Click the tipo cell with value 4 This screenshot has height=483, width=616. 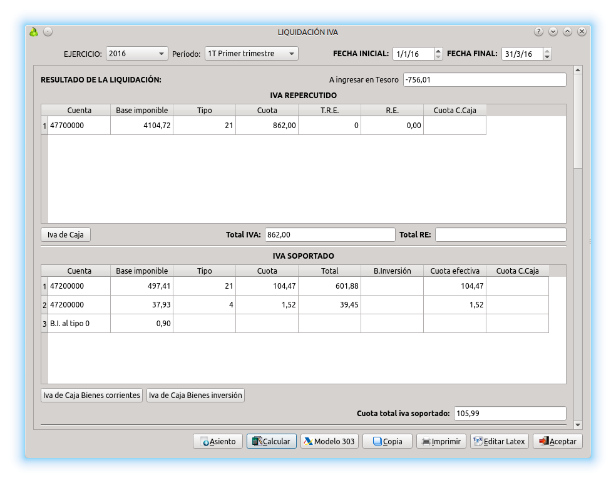[204, 305]
